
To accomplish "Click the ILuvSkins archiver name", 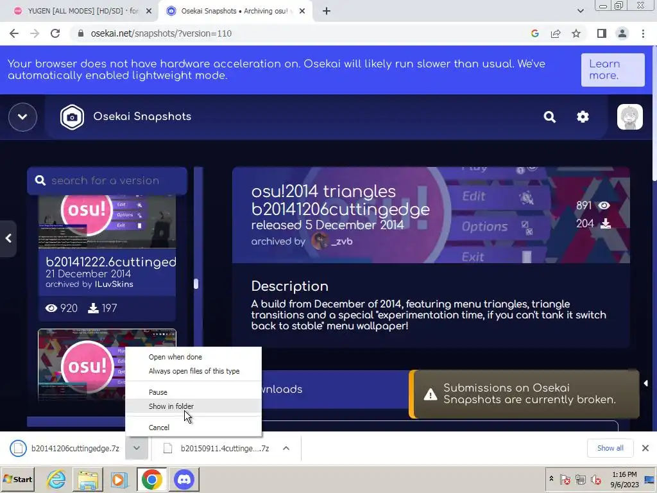I will coord(114,284).
